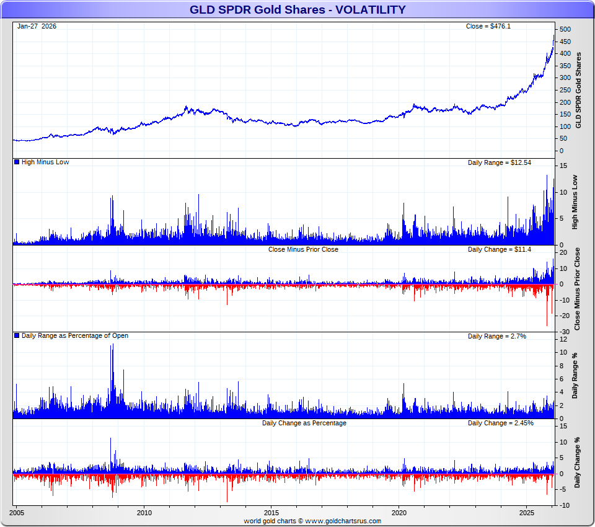This screenshot has height=527, width=595.
Task: Click the 2010 tick on the time axis
Action: pos(144,513)
